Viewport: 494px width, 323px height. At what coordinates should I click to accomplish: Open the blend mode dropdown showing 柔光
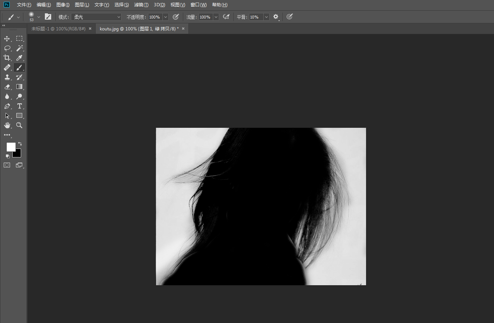96,17
